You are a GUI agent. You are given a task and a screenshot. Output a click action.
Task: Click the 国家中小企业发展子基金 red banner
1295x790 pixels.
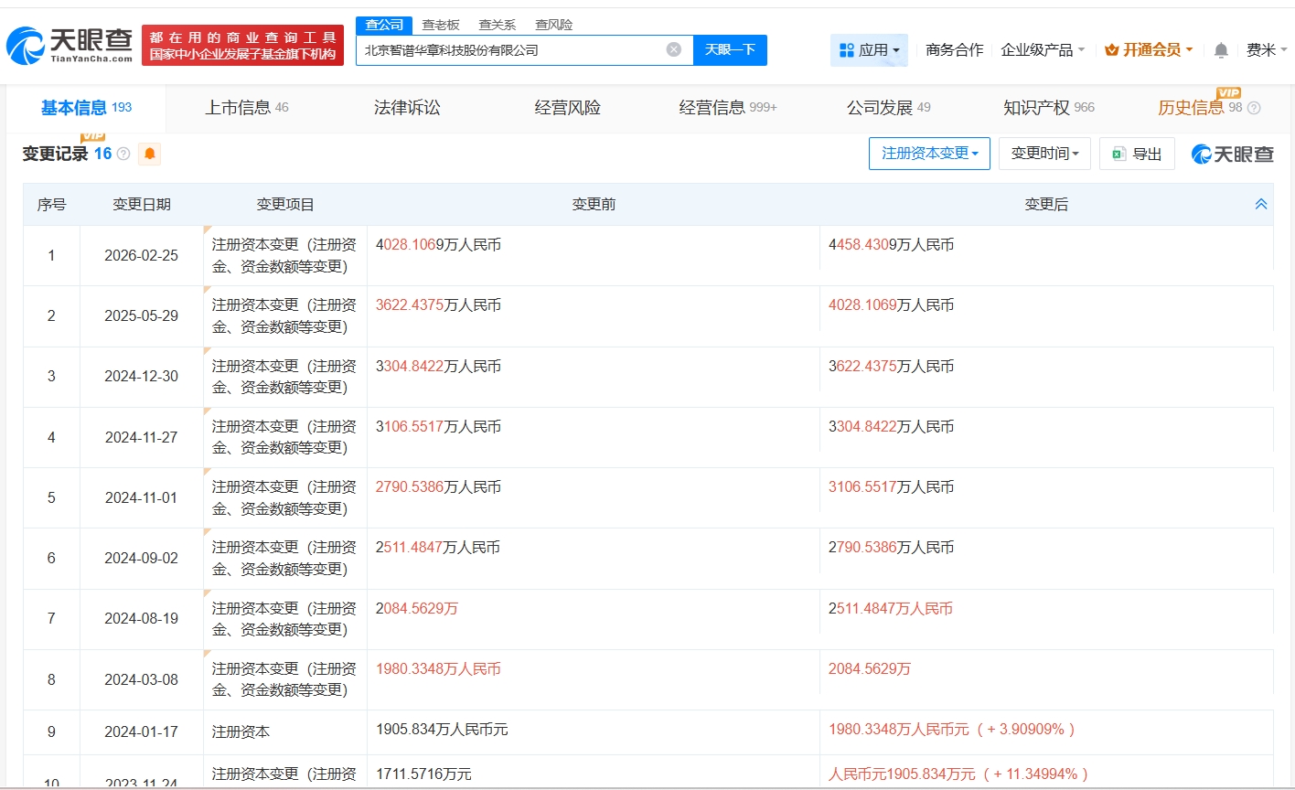click(x=243, y=46)
